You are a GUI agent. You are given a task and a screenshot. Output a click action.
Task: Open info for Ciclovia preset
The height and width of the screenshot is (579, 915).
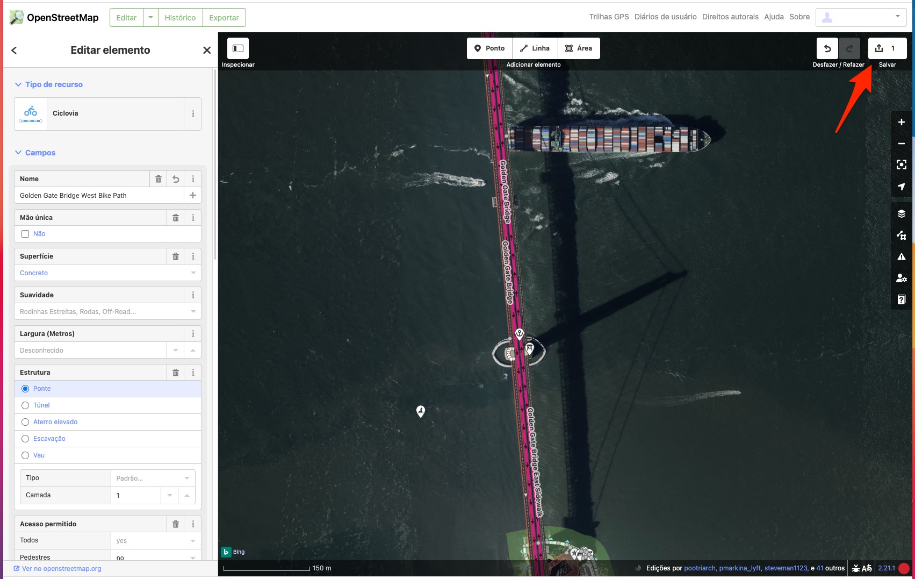193,114
